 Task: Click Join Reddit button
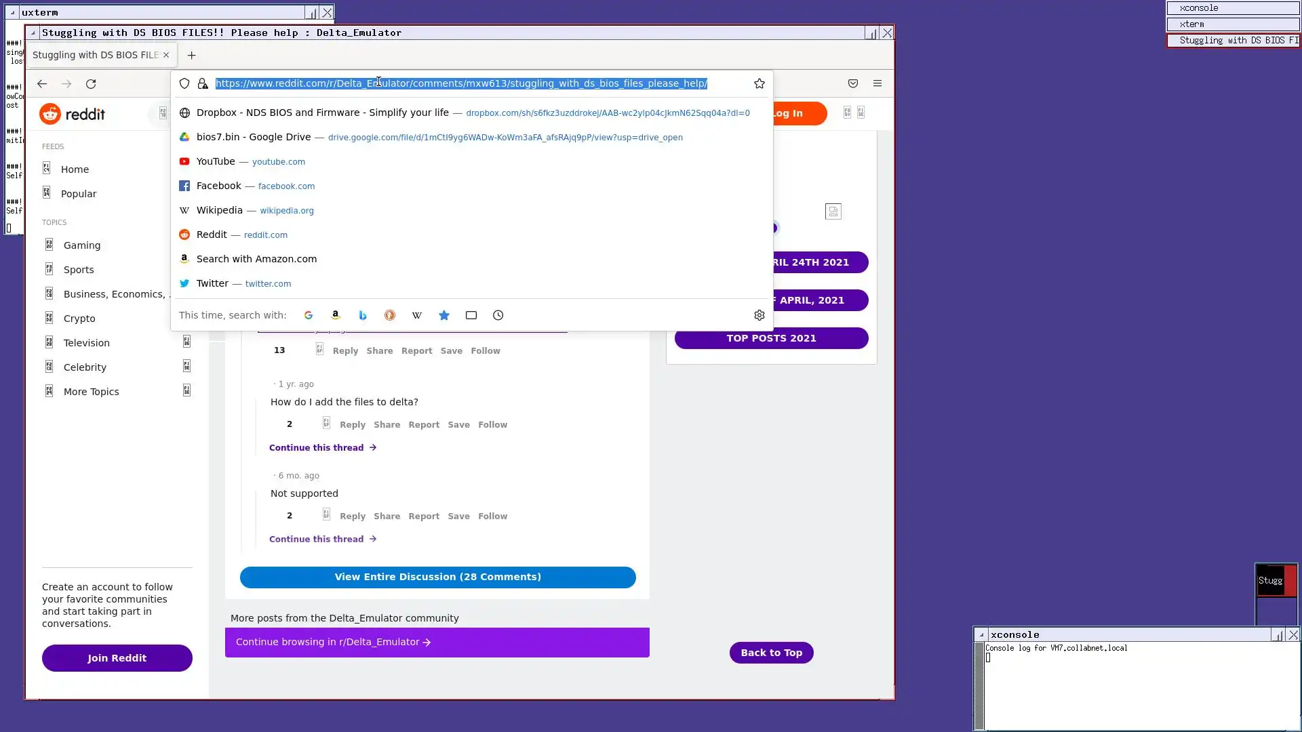(x=117, y=658)
